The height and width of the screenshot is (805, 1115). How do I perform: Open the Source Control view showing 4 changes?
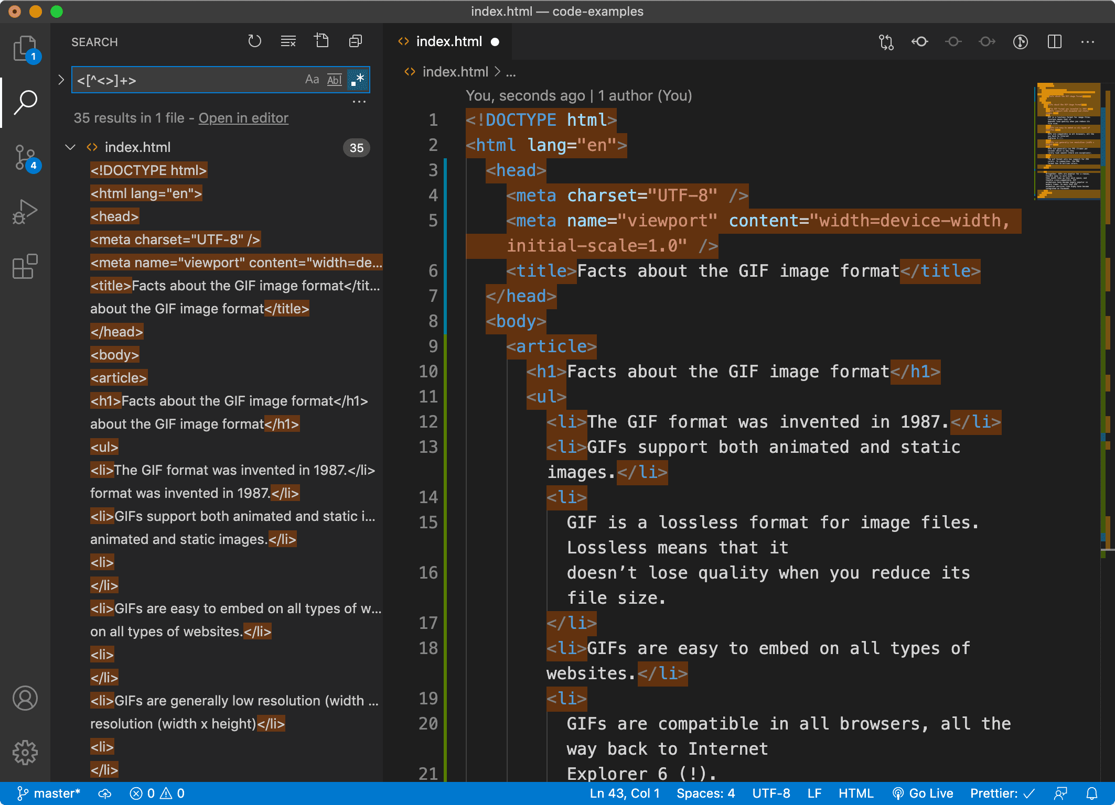(x=25, y=157)
